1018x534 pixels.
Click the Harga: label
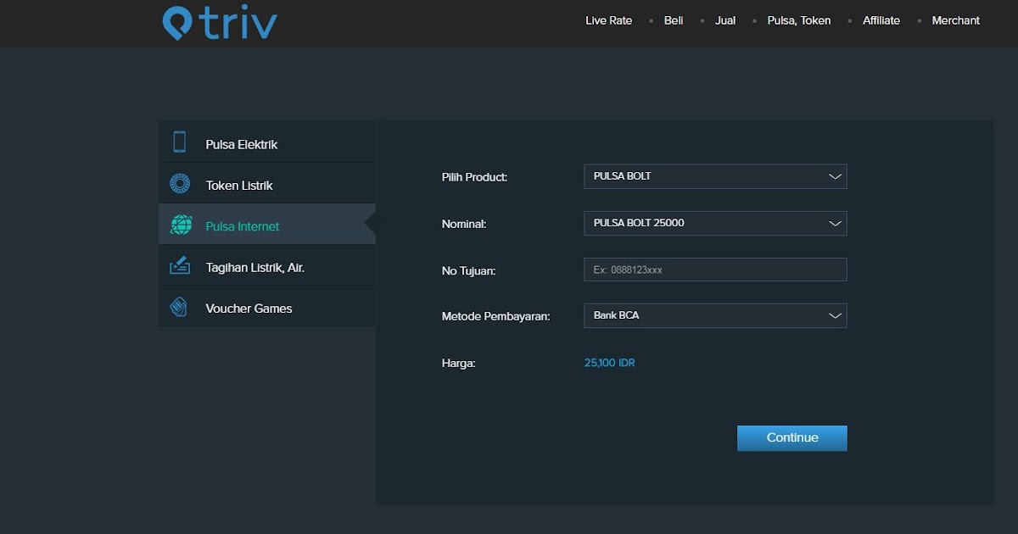pyautogui.click(x=459, y=363)
